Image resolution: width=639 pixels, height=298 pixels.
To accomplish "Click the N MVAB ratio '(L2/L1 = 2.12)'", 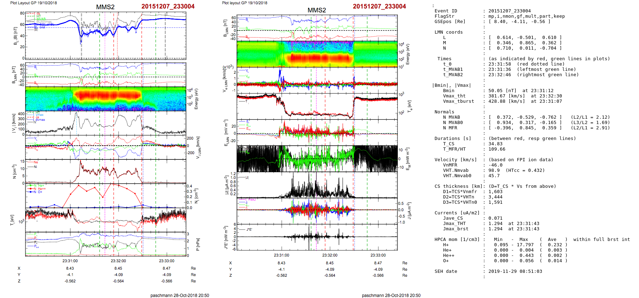I will tap(590, 117).
